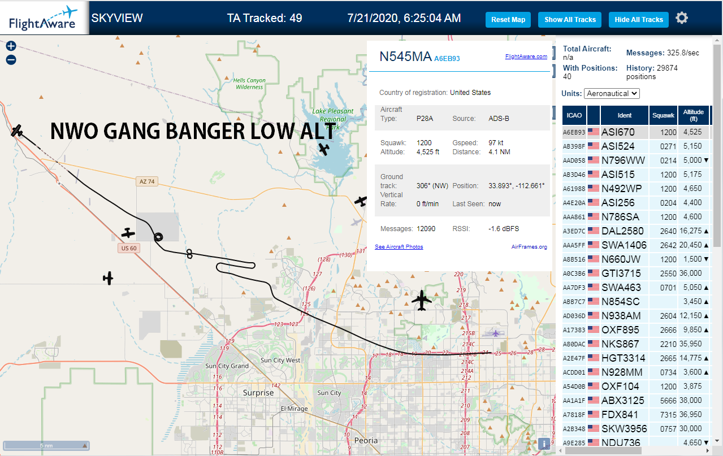Select the N928MM row
723x456 pixels.
636,372
